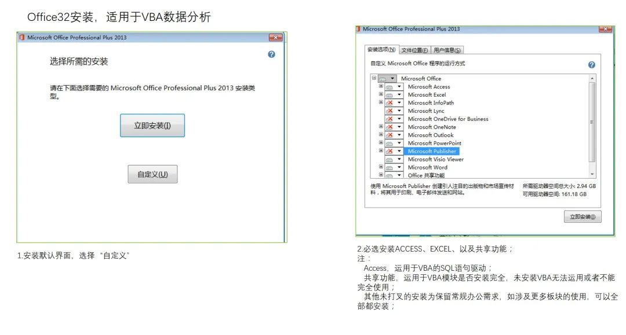This screenshot has width=626, height=335.
Task: Select the Microsoft Excel row label
Action: [427, 95]
